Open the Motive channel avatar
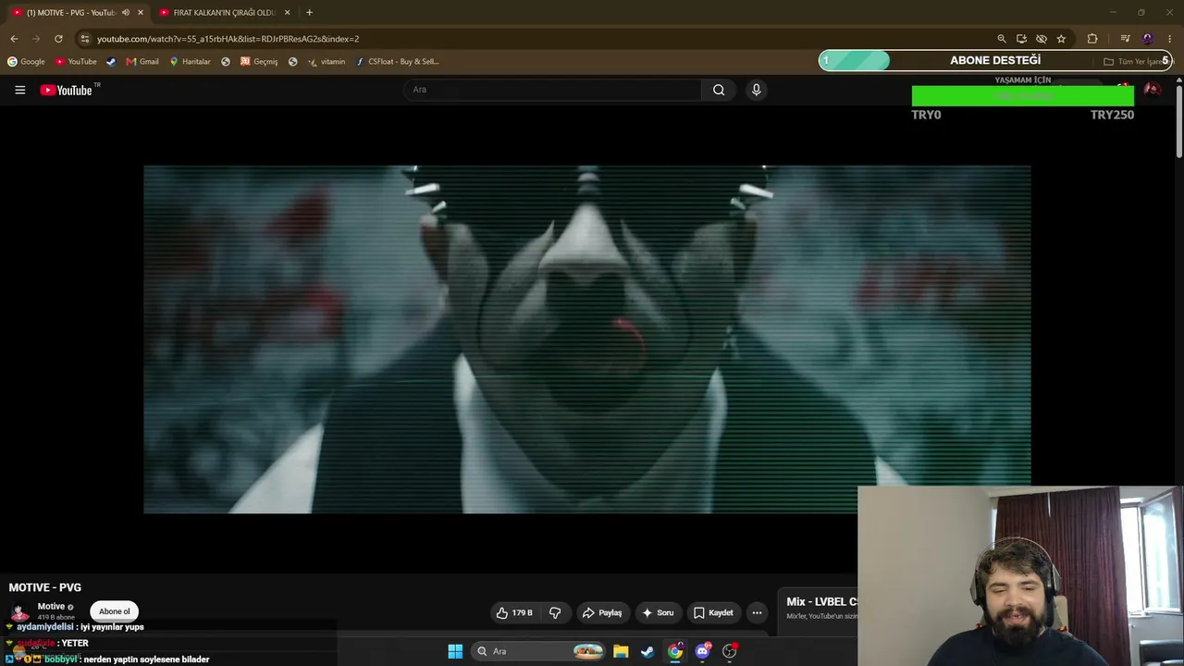The image size is (1184, 666). coord(19,611)
